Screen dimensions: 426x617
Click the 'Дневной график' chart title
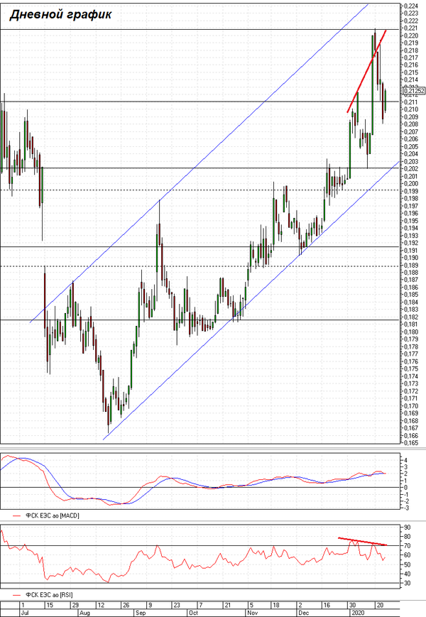tap(60, 15)
